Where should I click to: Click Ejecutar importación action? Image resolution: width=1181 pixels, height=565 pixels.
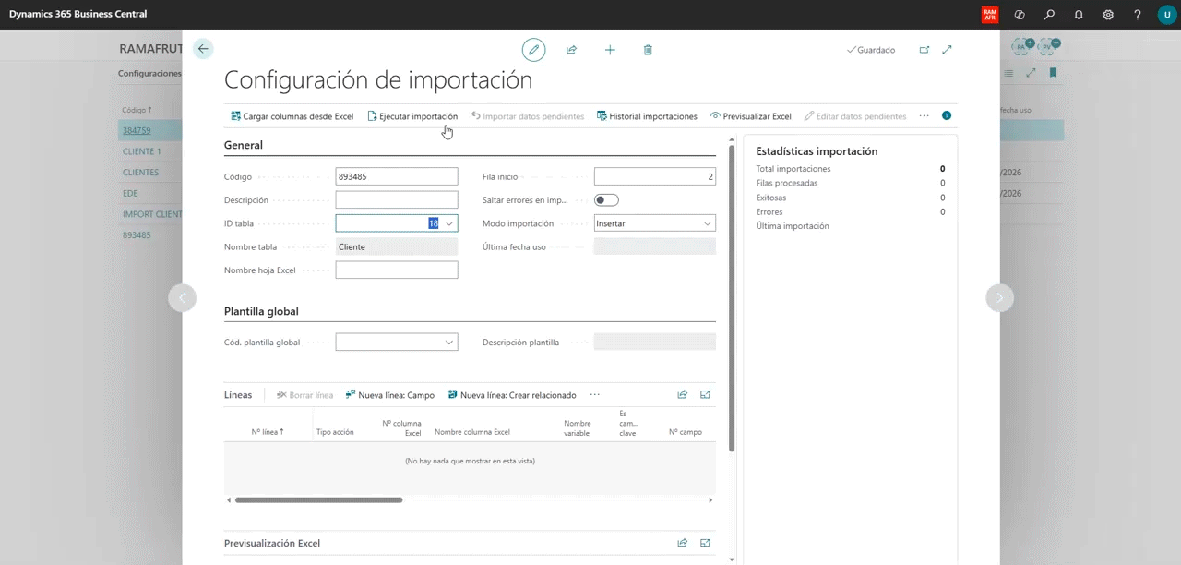412,116
